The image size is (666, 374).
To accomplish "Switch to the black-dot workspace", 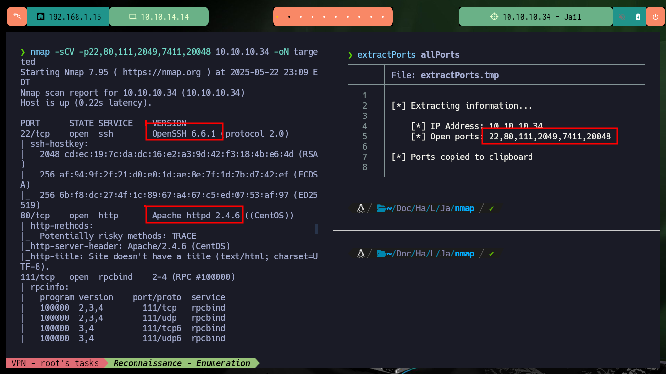I will [289, 17].
